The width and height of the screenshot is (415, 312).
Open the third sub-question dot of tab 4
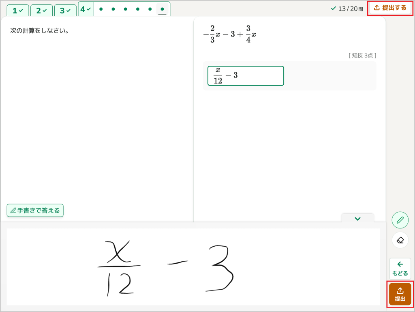(x=126, y=9)
